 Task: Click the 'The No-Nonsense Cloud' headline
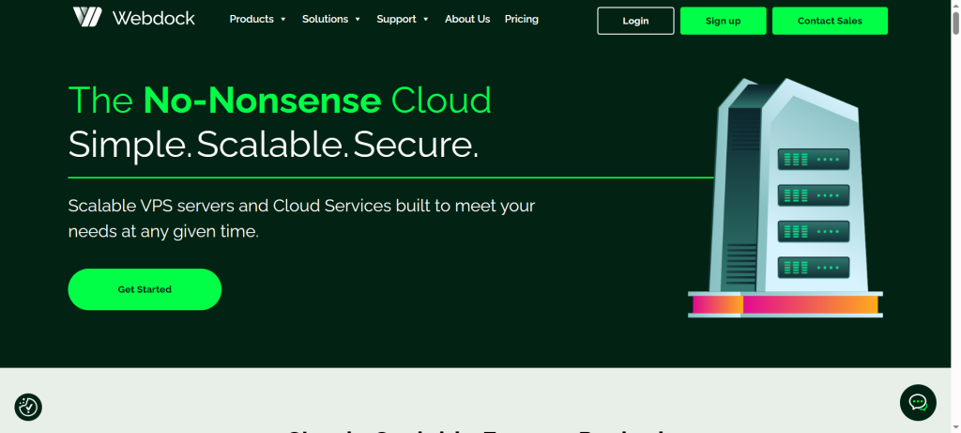[280, 100]
